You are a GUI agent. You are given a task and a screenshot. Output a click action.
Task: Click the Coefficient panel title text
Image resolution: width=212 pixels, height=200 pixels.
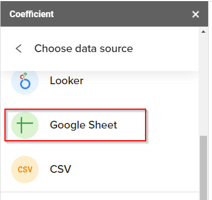[32, 14]
